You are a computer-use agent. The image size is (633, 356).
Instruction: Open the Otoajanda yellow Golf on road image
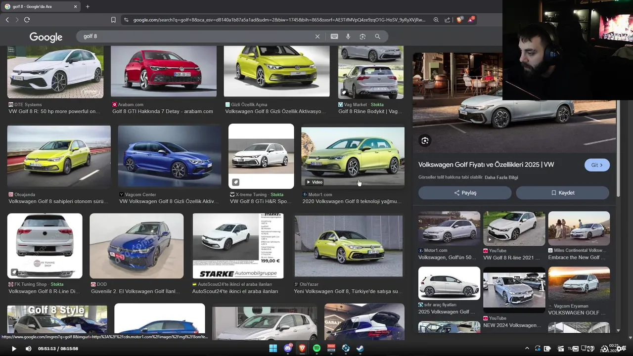click(59, 156)
